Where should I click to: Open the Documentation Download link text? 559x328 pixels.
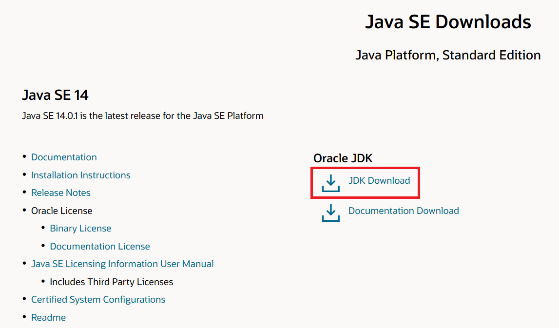(x=404, y=211)
